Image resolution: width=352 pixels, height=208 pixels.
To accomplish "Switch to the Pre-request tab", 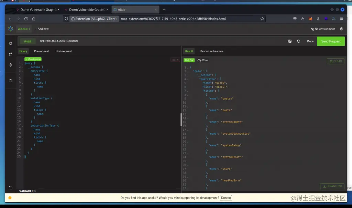I will [x=41, y=51].
